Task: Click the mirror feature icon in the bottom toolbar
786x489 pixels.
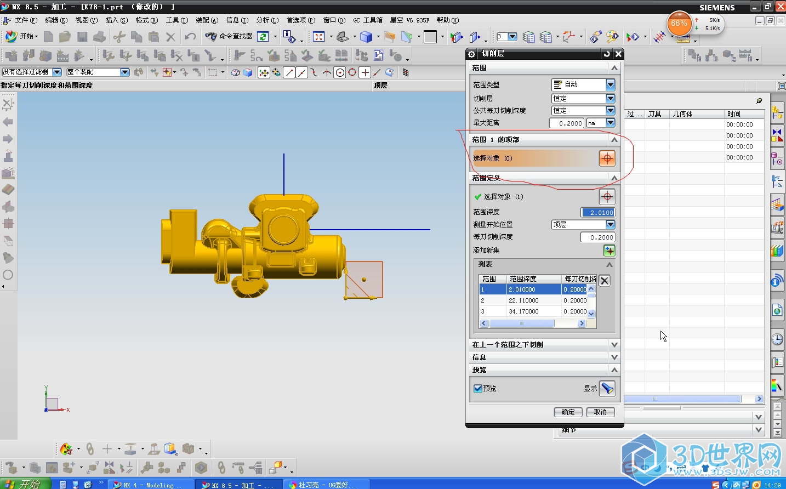Action: click(x=109, y=468)
